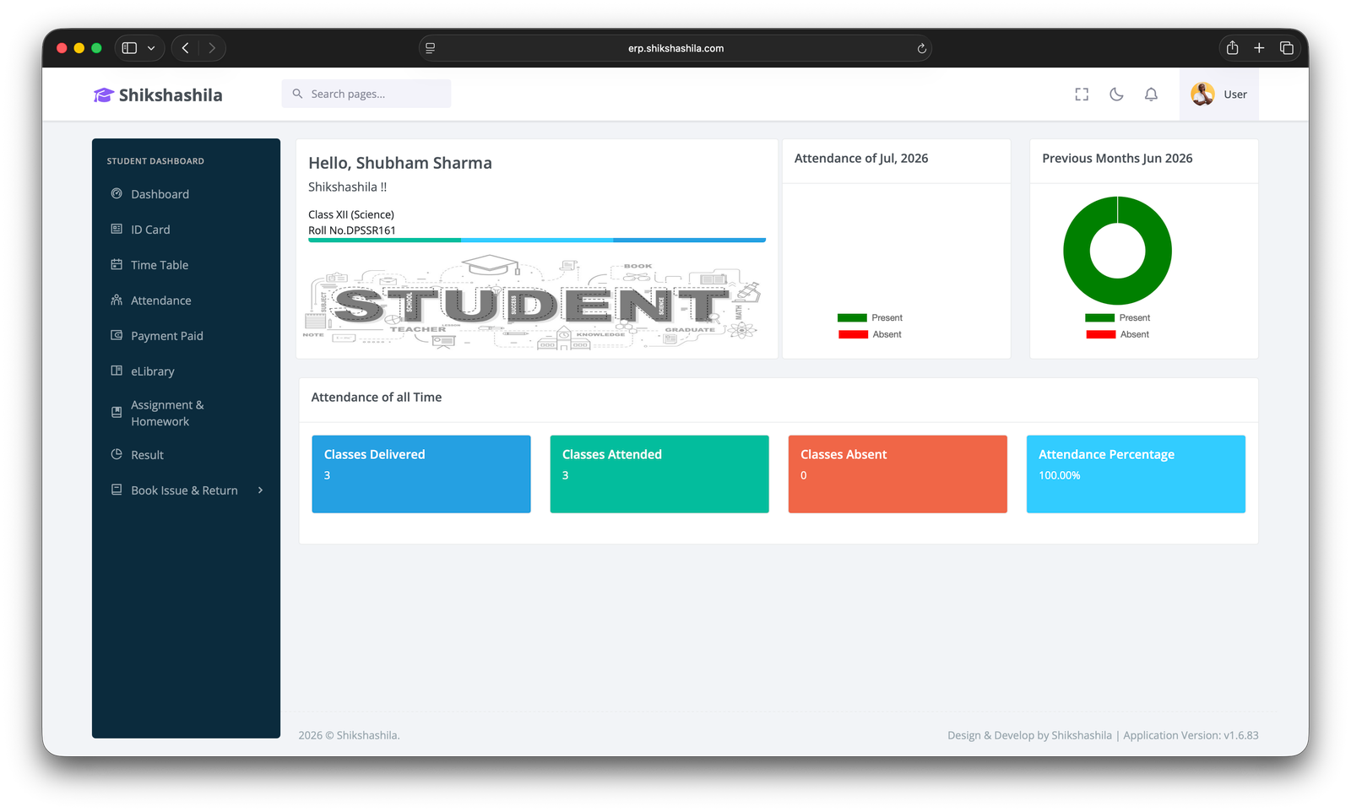
Task: Open eLibrary from the sidebar
Action: coord(186,371)
